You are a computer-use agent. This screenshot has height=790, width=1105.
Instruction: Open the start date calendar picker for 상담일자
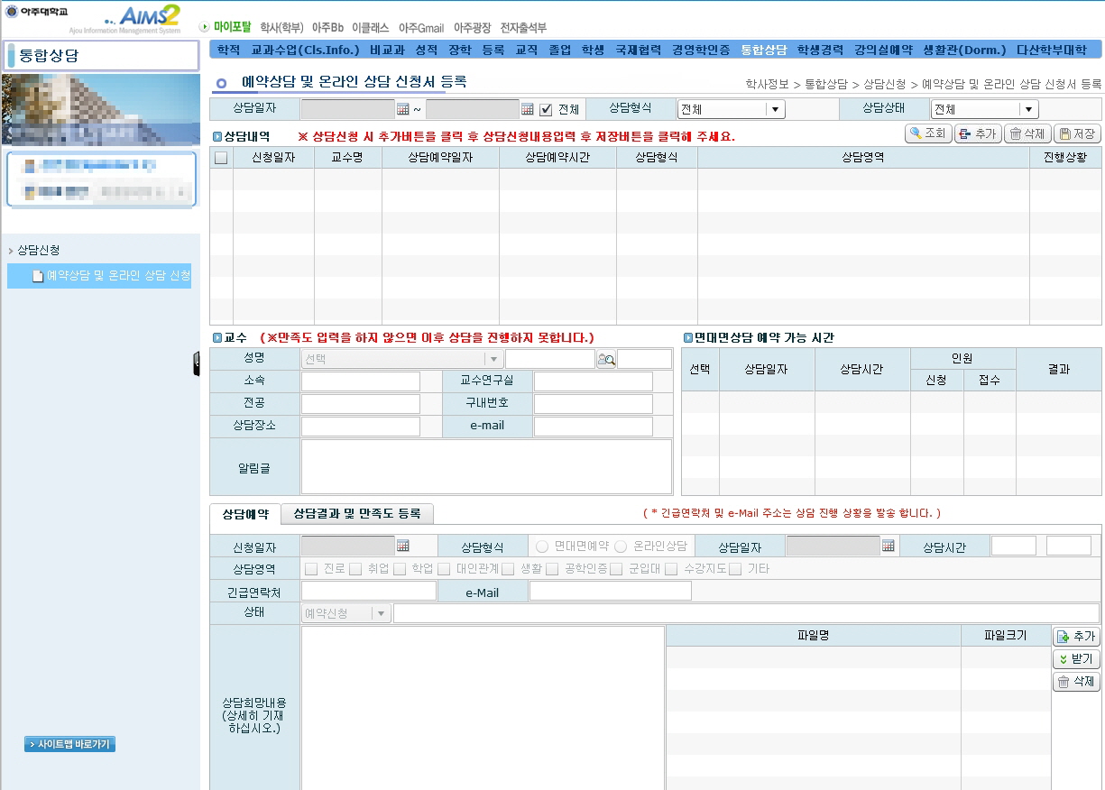[403, 109]
